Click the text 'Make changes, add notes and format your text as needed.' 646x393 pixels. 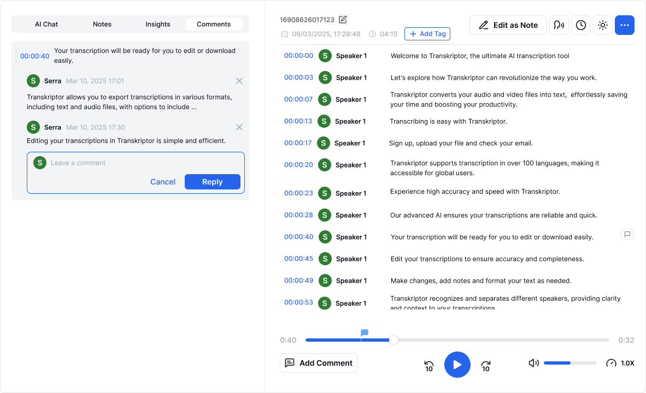[x=481, y=281]
